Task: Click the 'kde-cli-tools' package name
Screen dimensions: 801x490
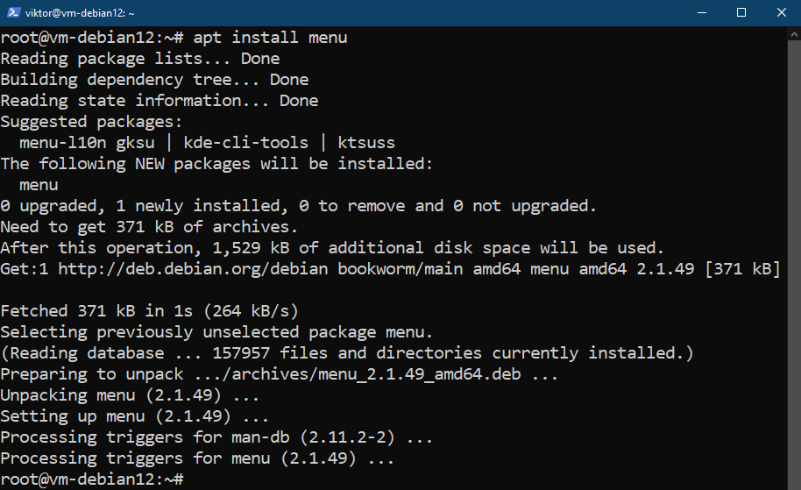Action: click(245, 143)
